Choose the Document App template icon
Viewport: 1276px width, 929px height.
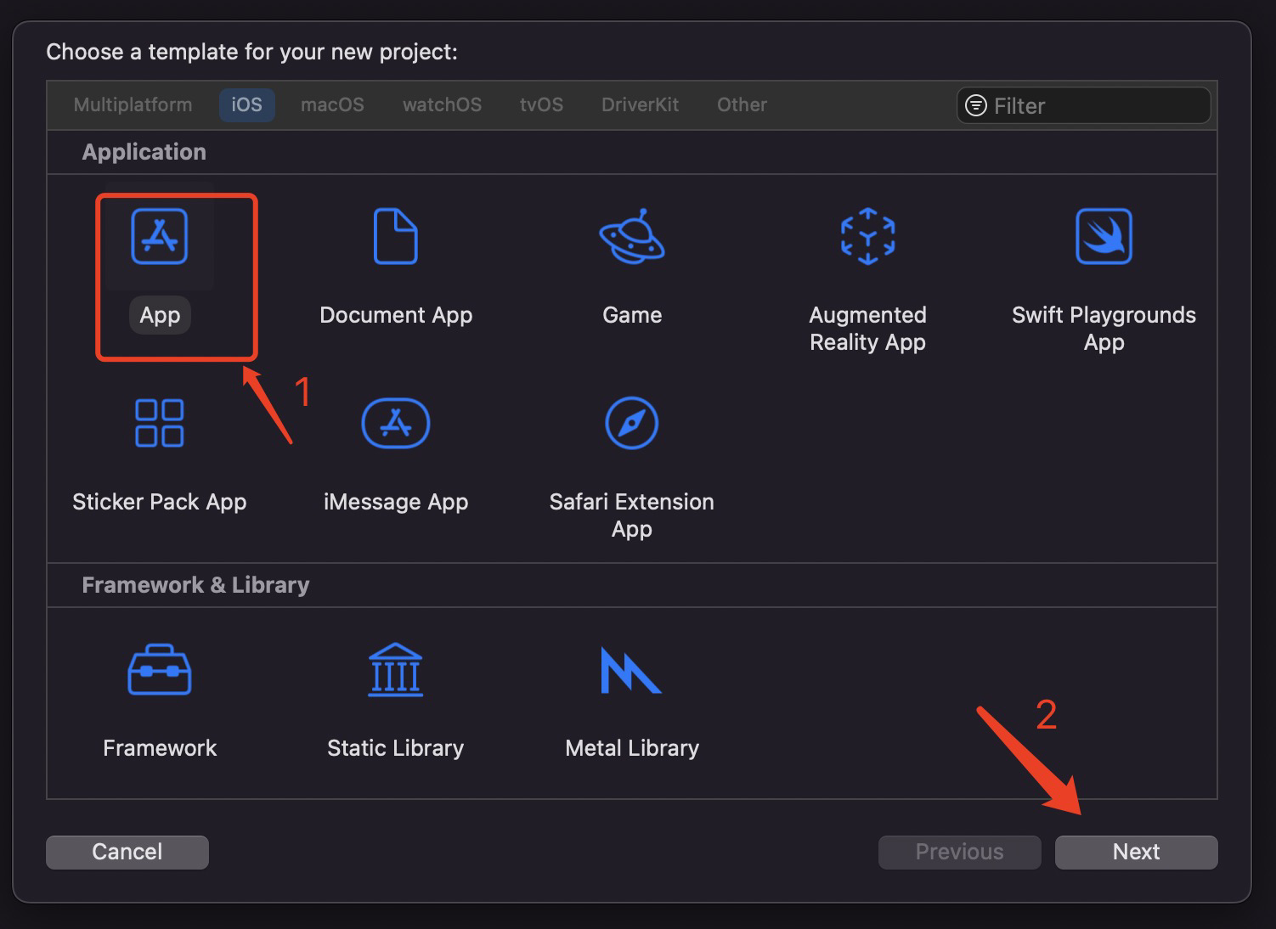pyautogui.click(x=396, y=236)
